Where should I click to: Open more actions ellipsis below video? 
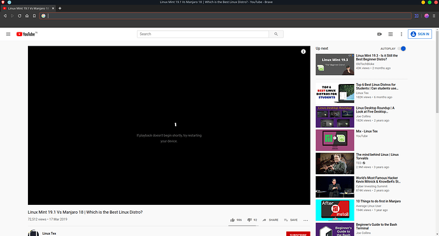coord(306,220)
